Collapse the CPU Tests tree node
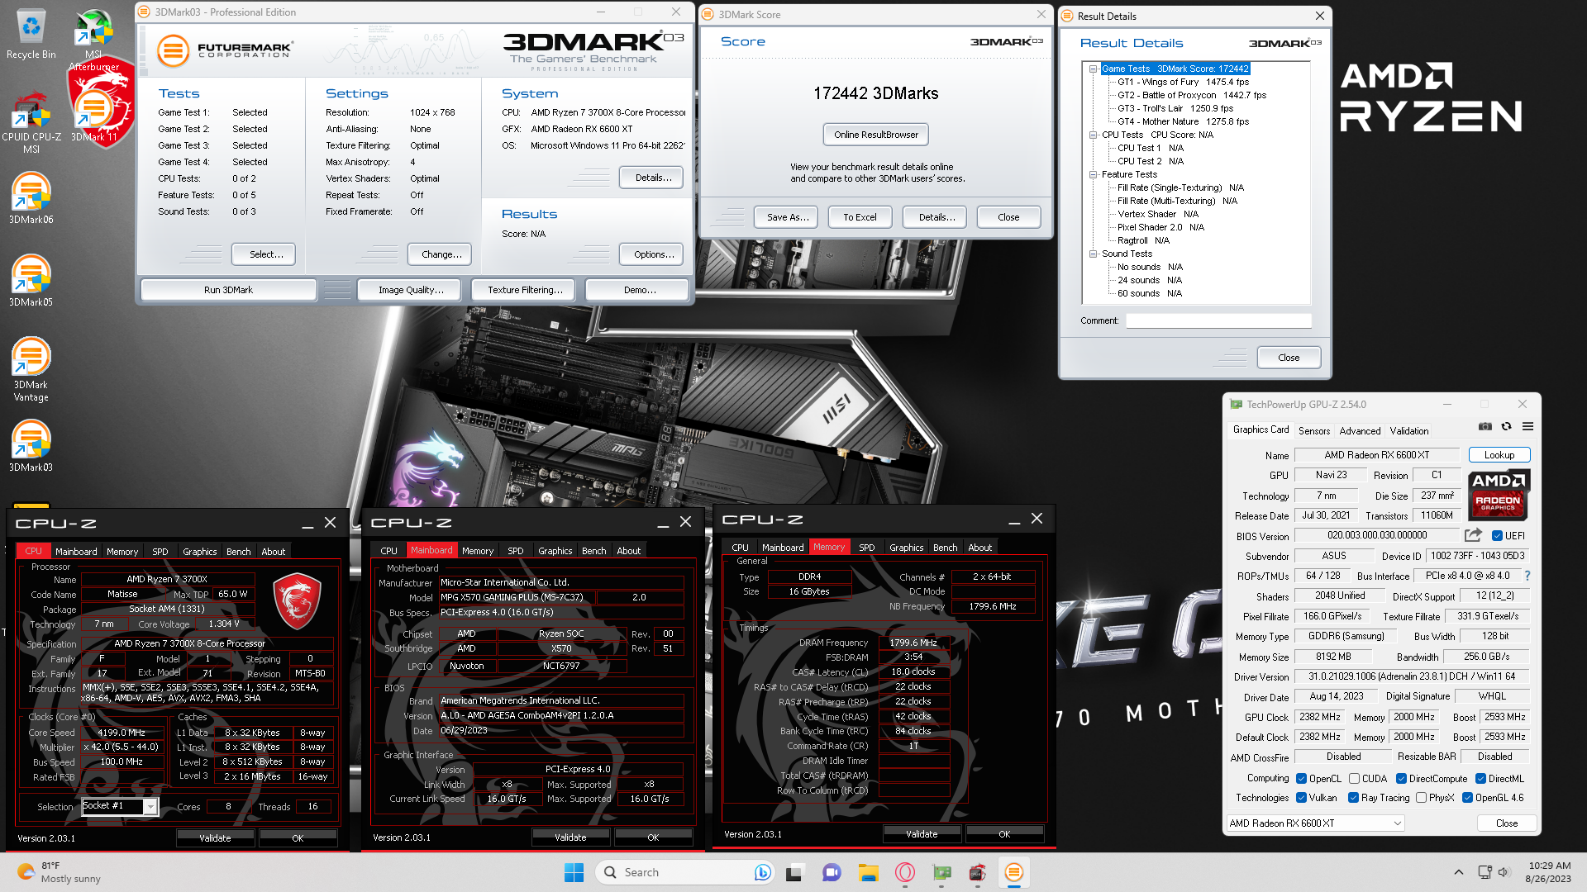This screenshot has width=1587, height=892. coord(1093,135)
